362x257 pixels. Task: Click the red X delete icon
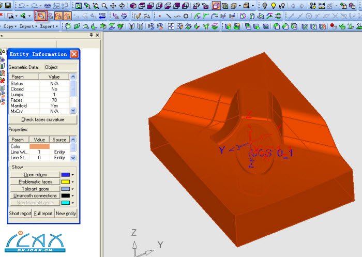(1, 16)
